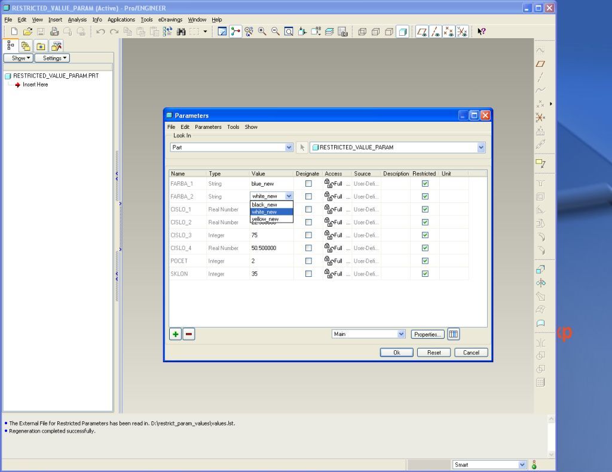The width and height of the screenshot is (612, 472).
Task: Select Shading display style icon
Action: click(403, 32)
